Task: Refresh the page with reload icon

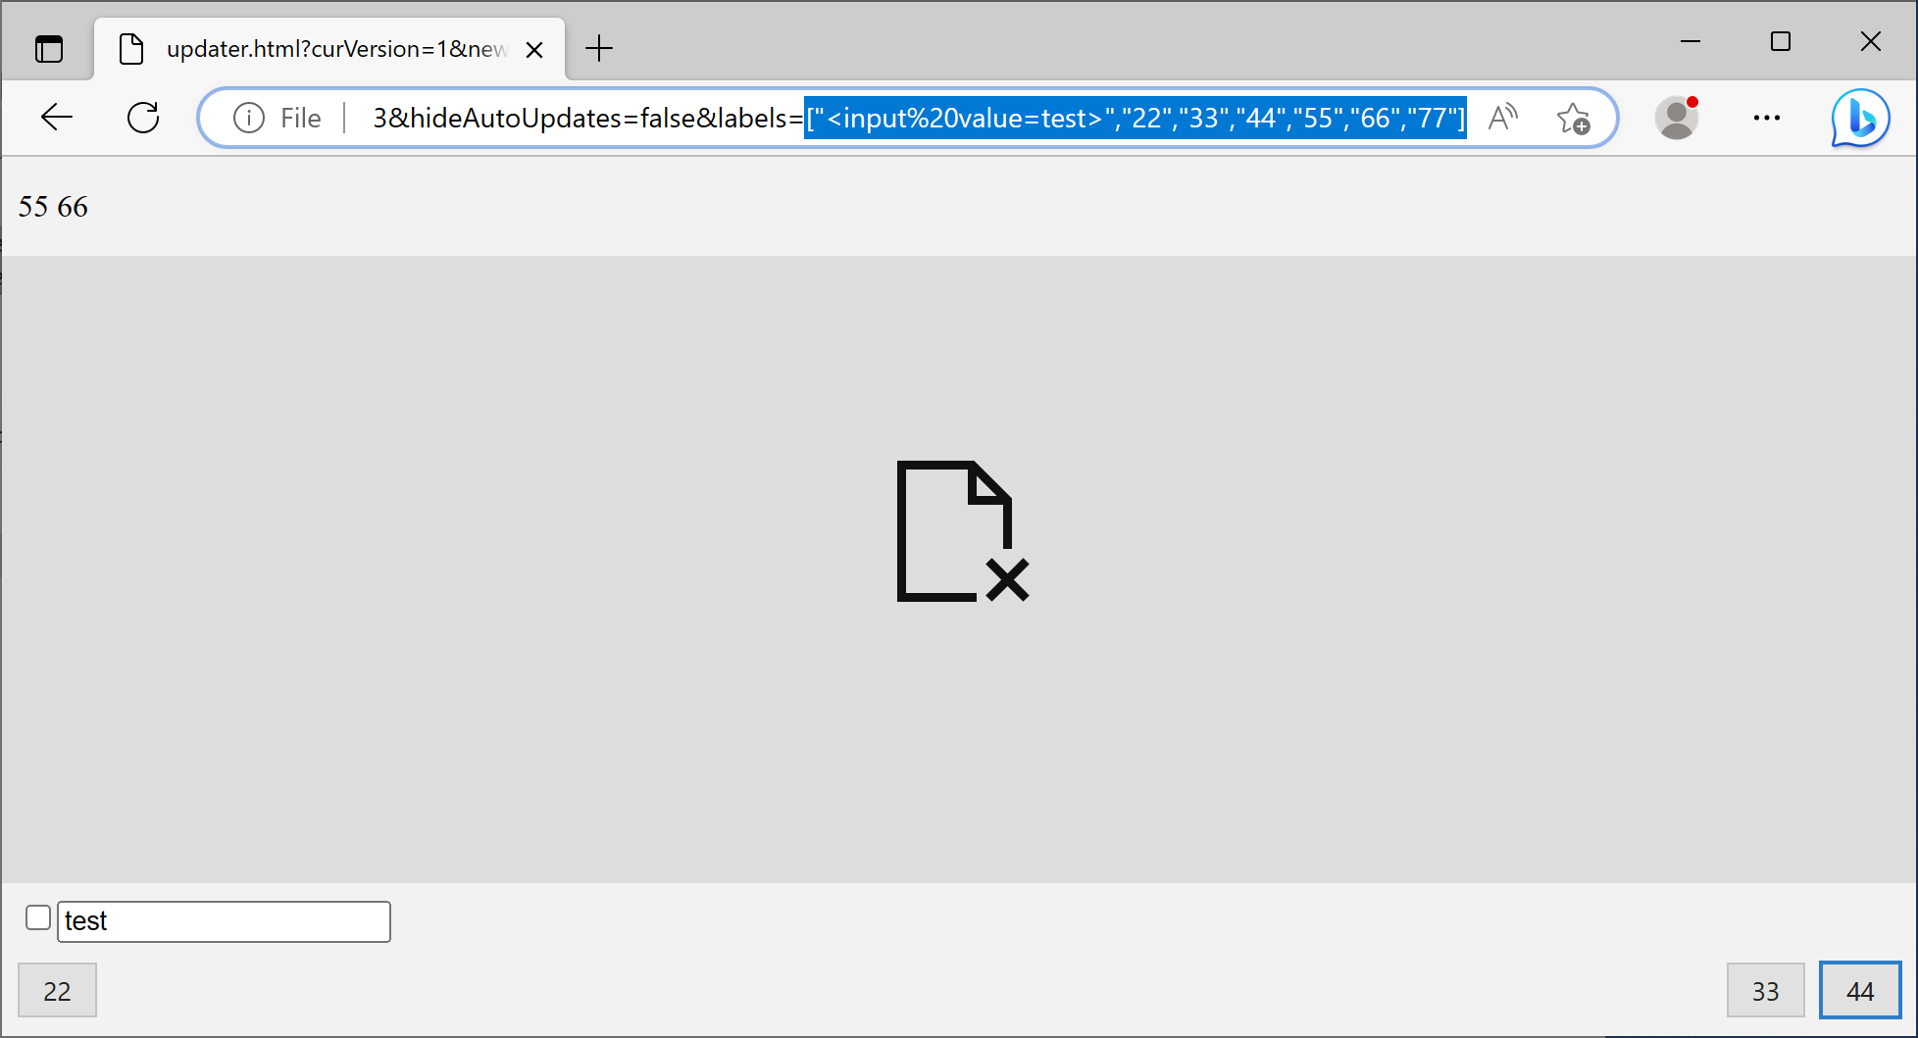Action: tap(143, 118)
